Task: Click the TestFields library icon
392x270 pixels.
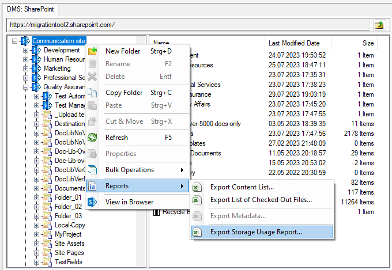Action: 47,262
